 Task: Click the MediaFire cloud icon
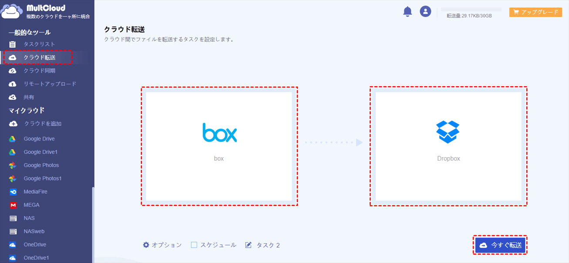(x=13, y=192)
